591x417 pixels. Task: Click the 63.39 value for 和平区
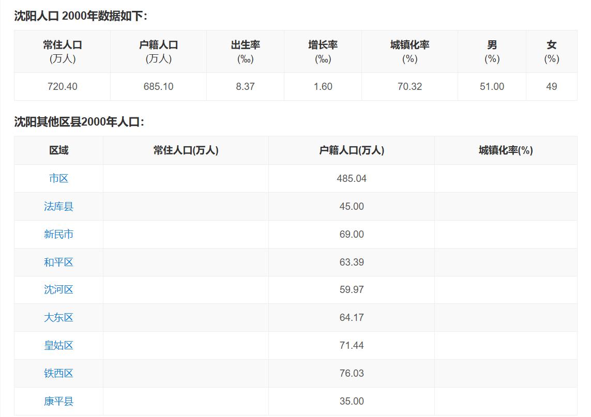pyautogui.click(x=352, y=262)
